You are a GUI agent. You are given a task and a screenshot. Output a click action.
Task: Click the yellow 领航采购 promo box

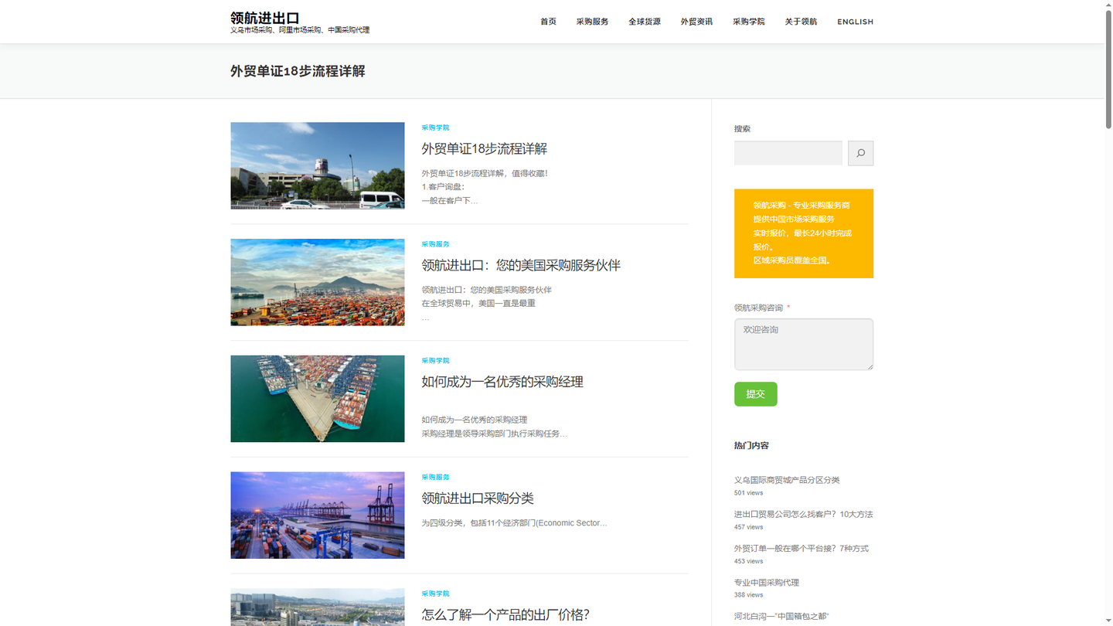804,233
